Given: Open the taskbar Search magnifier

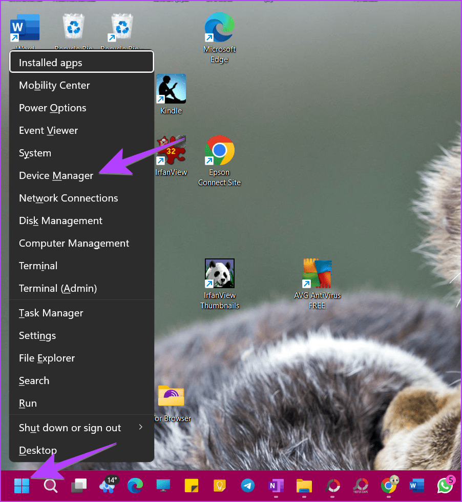Looking at the screenshot, I should pos(50,485).
